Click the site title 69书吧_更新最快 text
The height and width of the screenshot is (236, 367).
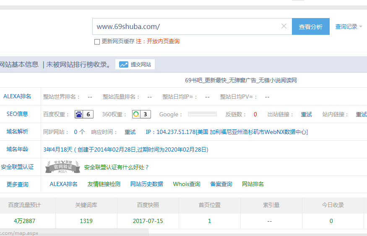[x=241, y=80]
